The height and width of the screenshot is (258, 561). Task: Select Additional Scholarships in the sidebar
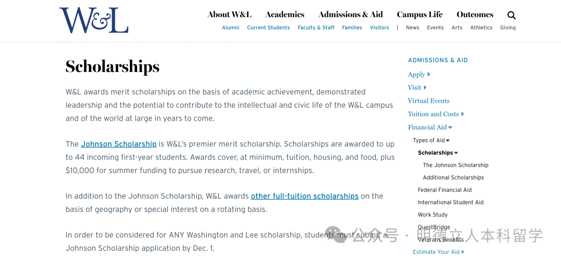(x=453, y=178)
